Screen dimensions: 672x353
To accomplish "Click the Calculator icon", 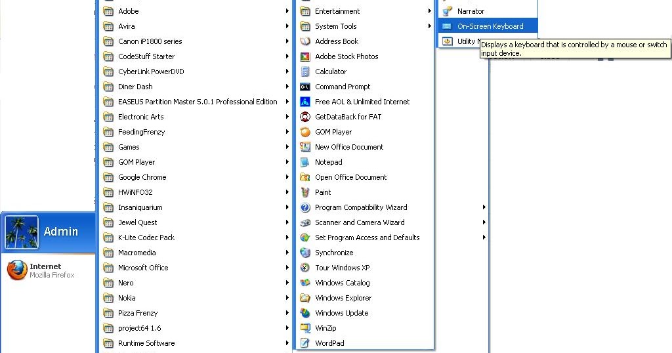I will pyautogui.click(x=304, y=72).
